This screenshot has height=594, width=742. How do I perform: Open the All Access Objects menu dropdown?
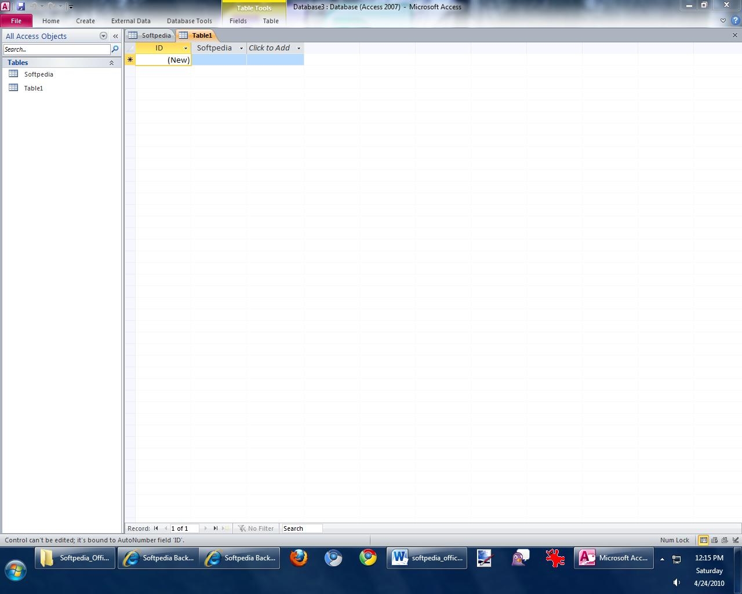point(103,36)
